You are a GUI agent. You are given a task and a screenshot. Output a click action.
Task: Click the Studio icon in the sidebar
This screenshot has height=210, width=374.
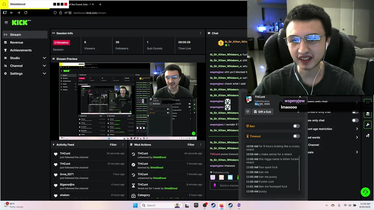(x=5, y=58)
